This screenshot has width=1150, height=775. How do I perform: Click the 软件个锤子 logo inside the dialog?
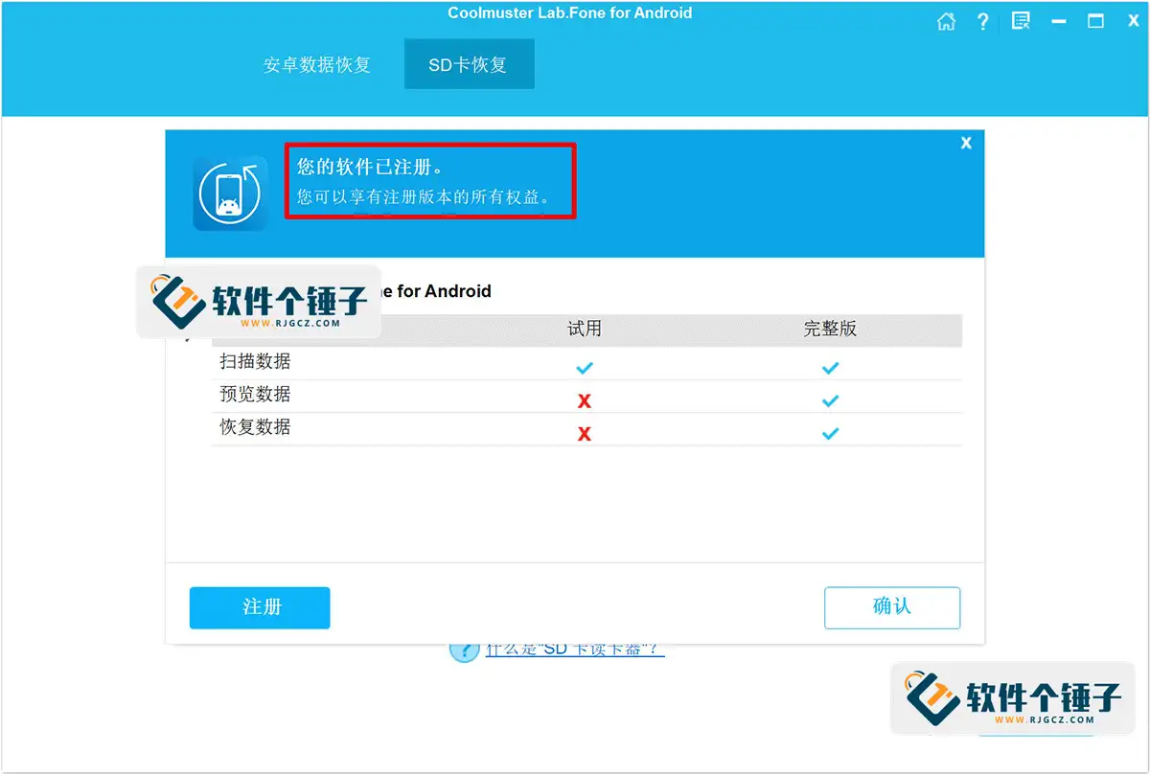[x=259, y=301]
